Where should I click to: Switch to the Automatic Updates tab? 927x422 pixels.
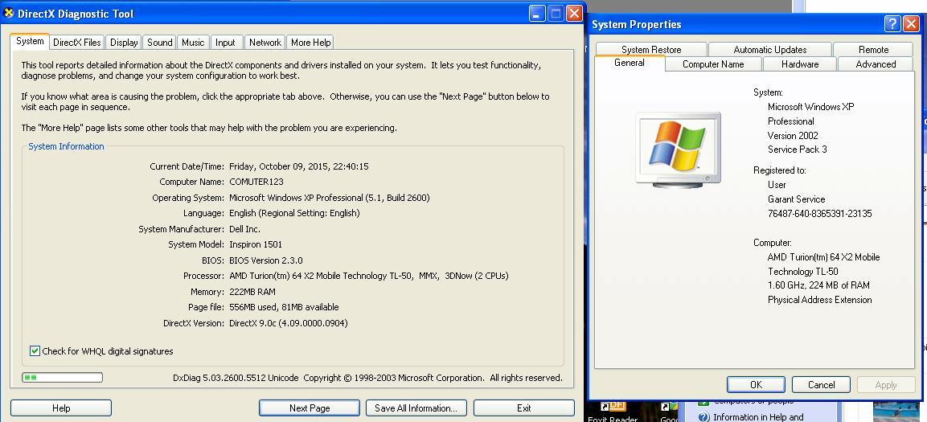pos(769,50)
